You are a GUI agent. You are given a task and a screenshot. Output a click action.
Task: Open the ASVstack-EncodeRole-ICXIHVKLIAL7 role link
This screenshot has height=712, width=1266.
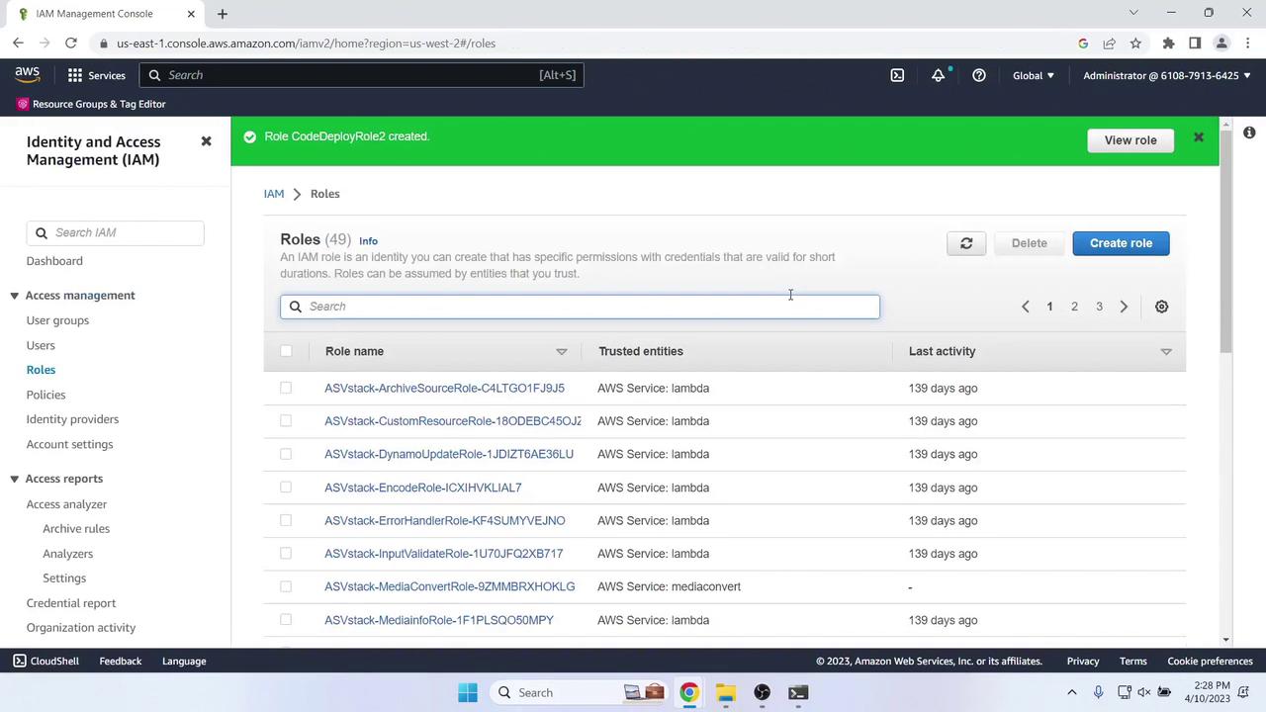[422, 488]
